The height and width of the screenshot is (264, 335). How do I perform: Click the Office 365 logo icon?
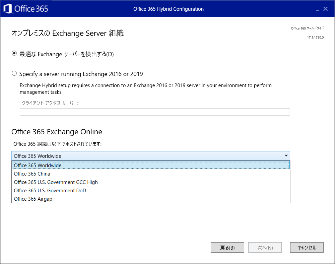8,9
